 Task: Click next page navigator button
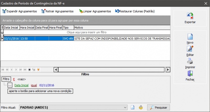pyautogui.click(x=20, y=70)
